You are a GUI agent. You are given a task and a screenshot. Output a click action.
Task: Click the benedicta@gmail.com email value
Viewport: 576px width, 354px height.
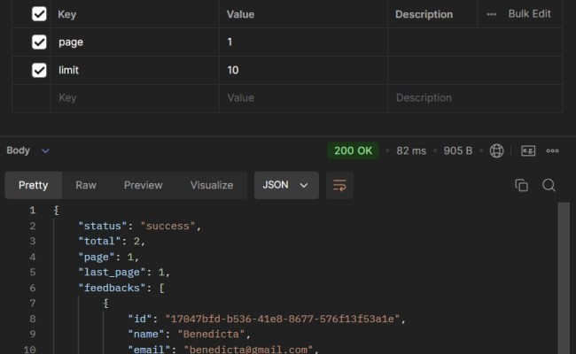(x=248, y=350)
